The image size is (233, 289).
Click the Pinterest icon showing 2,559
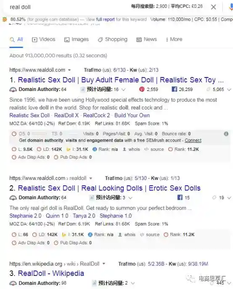[x=142, y=89]
